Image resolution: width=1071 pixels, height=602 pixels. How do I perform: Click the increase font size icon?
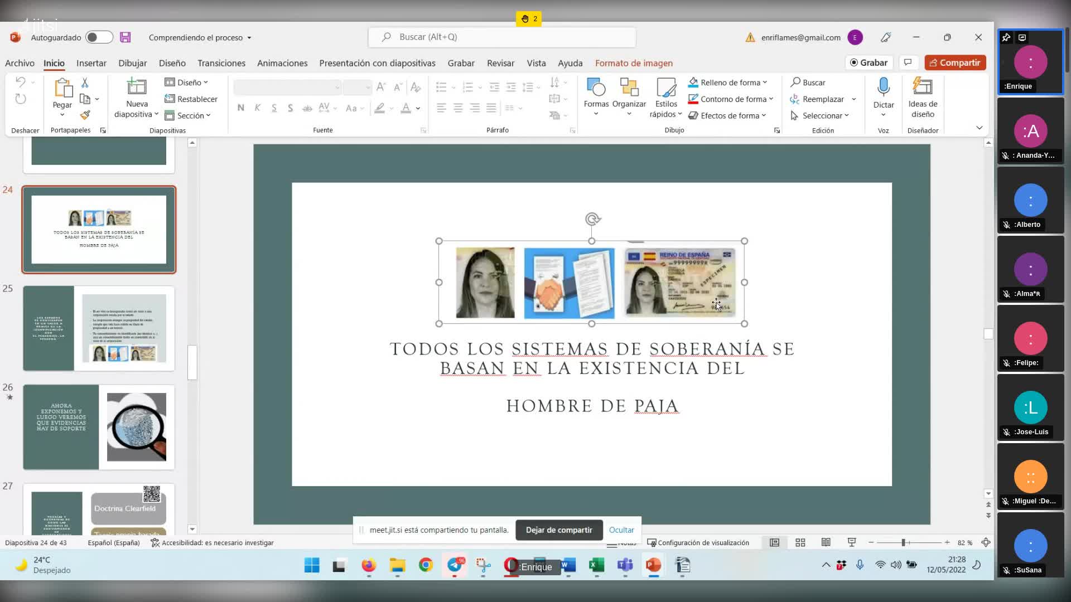381,87
